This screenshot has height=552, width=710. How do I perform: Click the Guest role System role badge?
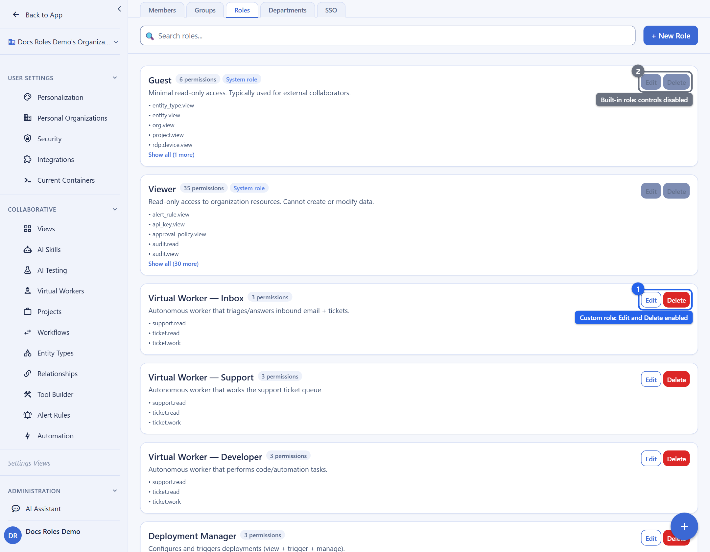[x=242, y=79]
